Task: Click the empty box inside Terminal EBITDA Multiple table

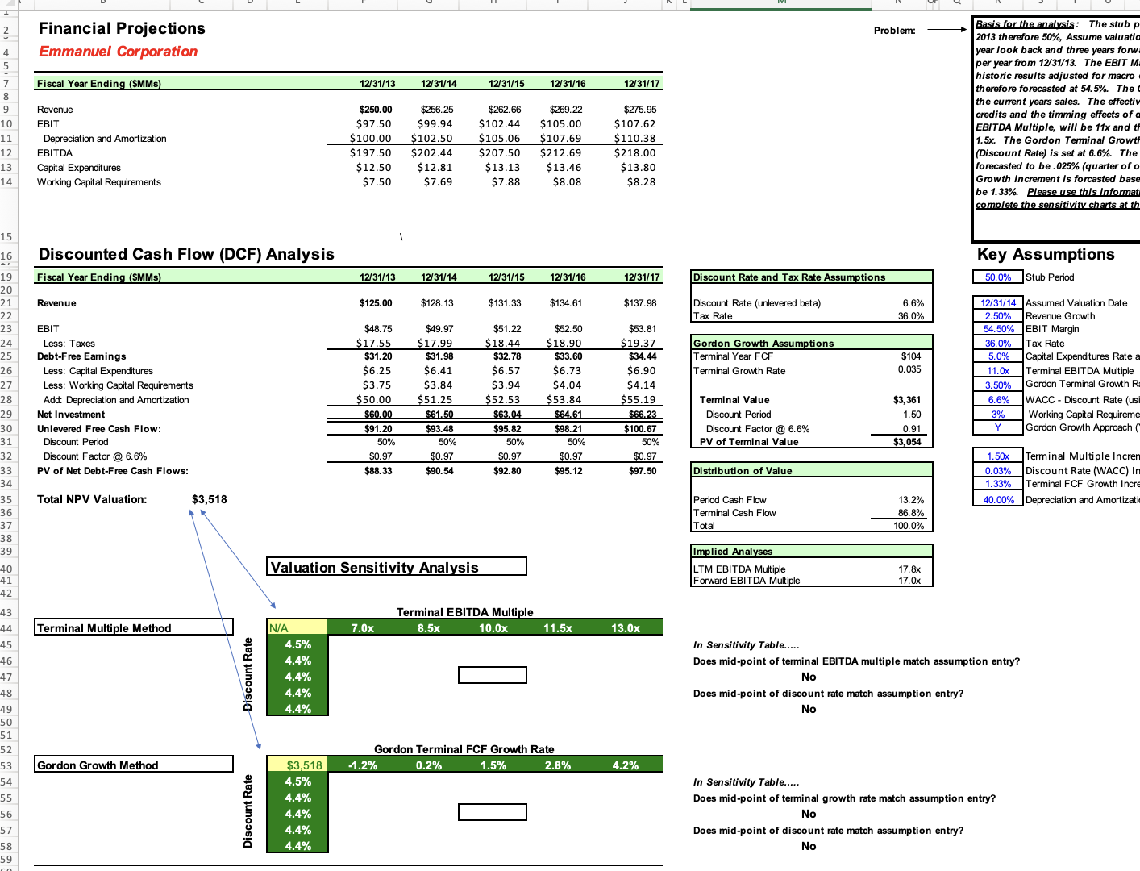Action: (492, 676)
